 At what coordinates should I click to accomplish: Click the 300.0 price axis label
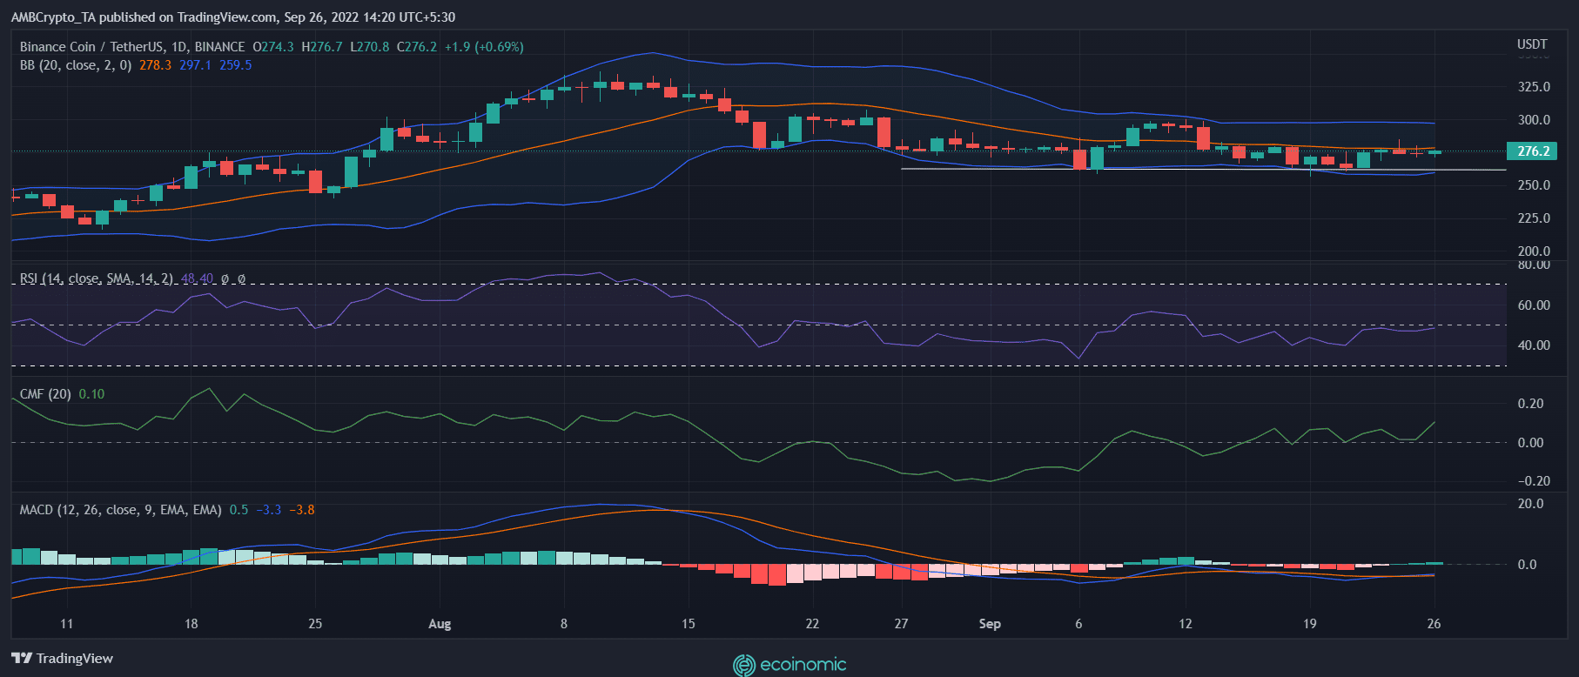click(1534, 120)
